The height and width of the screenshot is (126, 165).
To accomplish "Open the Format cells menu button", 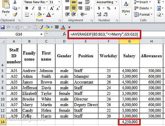I will tap(143, 14).
